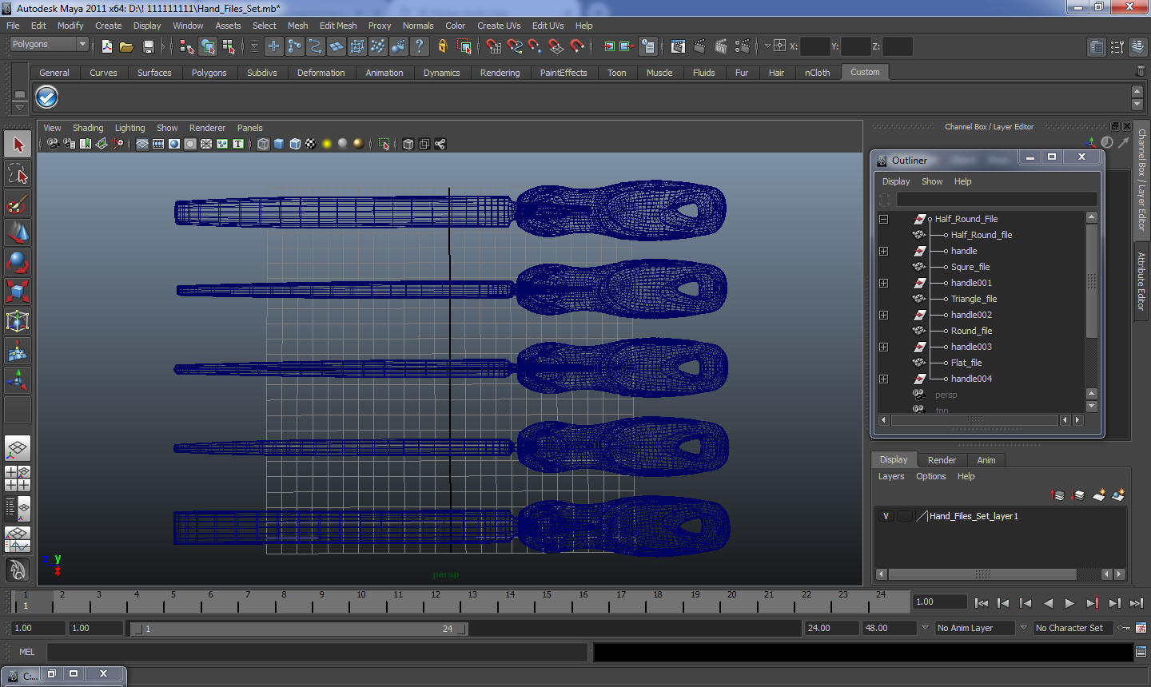Screen dimensions: 1151x687
Task: Expand the handle002 node in Outliner
Action: click(883, 315)
